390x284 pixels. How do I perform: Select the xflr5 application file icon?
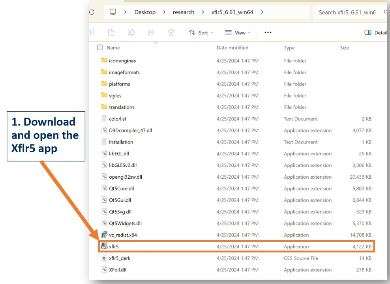pyautogui.click(x=104, y=247)
